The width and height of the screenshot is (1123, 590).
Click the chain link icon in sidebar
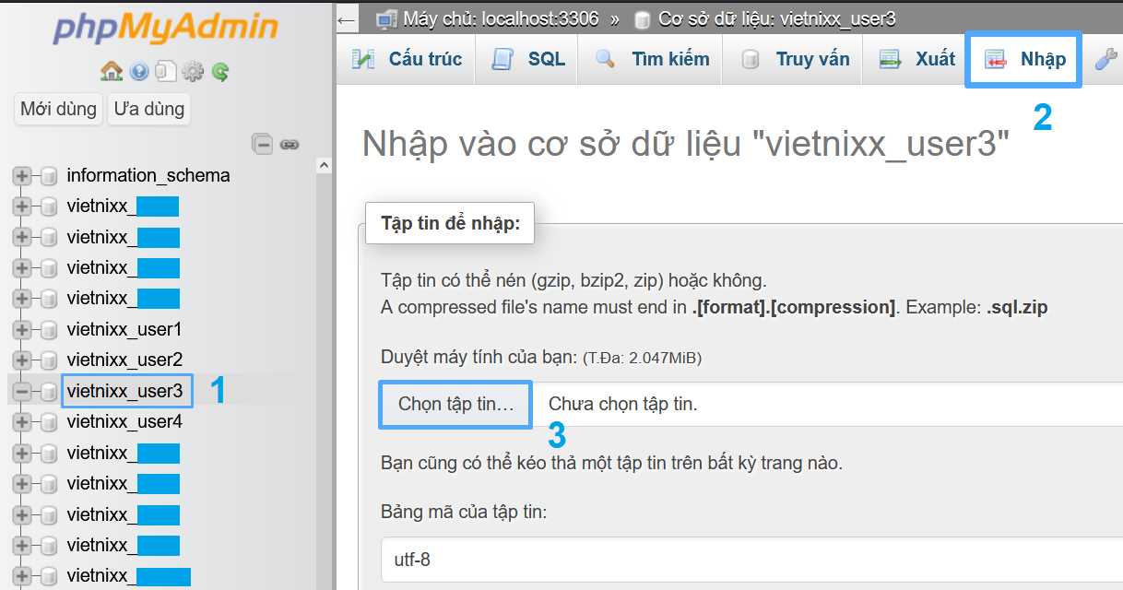pyautogui.click(x=290, y=144)
